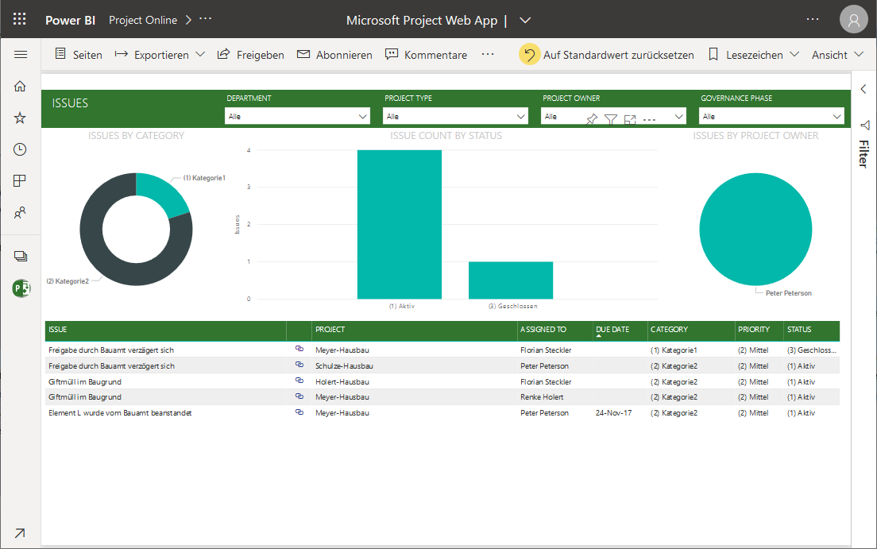Screen dimensions: 877x549
Task: Open Apps icon in the sidebar
Action: [x=20, y=181]
